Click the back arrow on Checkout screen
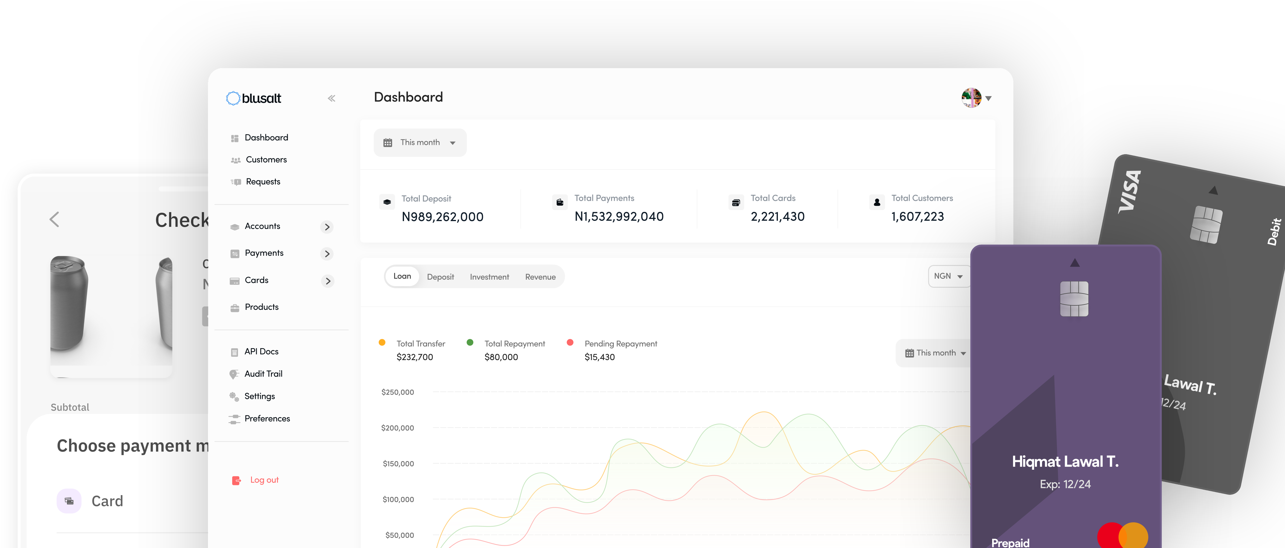This screenshot has height=548, width=1285. [x=55, y=219]
